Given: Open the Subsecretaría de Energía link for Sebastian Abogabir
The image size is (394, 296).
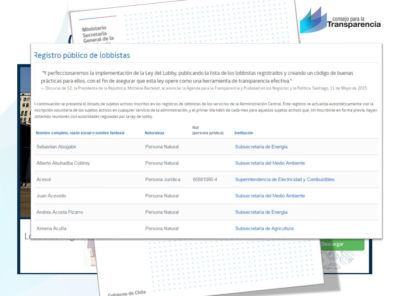Looking at the screenshot, I should click(x=261, y=147).
